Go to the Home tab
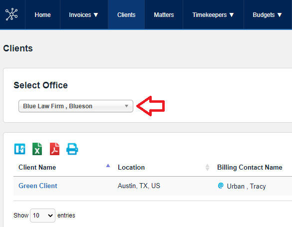Screen dimensions: 292x227 pyautogui.click(x=42, y=14)
